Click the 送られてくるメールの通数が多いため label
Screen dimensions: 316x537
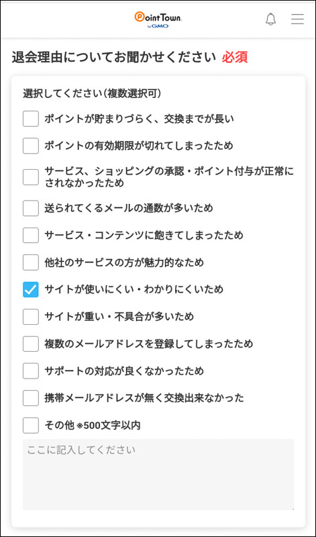pos(129,208)
